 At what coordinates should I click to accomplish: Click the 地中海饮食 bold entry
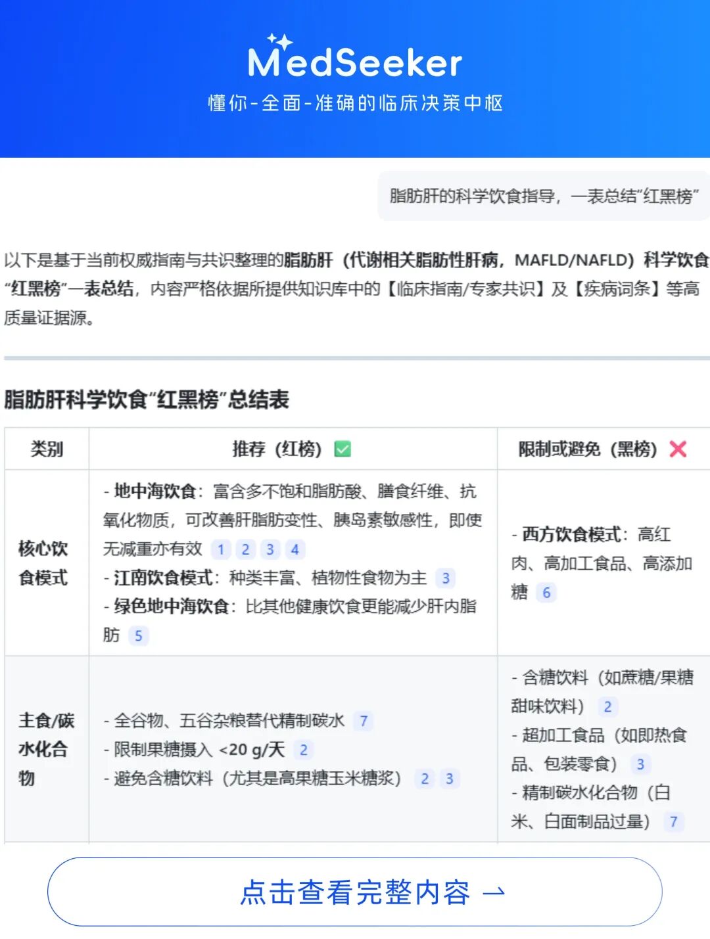point(155,492)
